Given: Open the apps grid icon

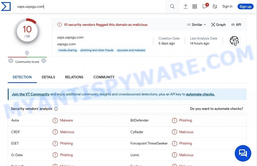Looking at the screenshot, I should 195,6.
